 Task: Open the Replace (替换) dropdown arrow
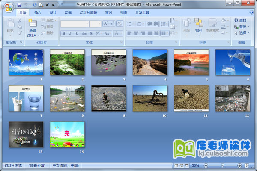(x=249, y=27)
